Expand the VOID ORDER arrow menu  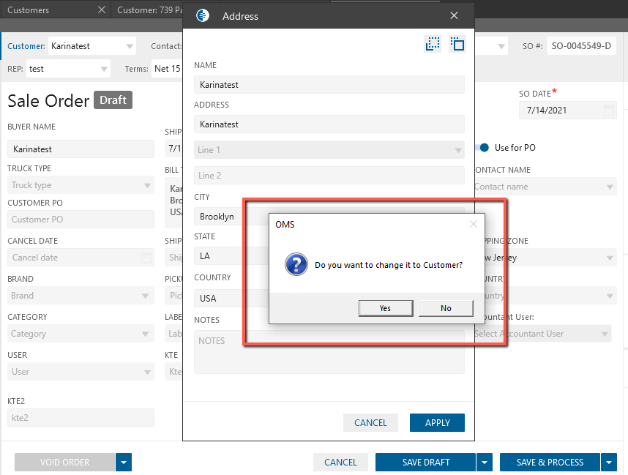coord(124,462)
